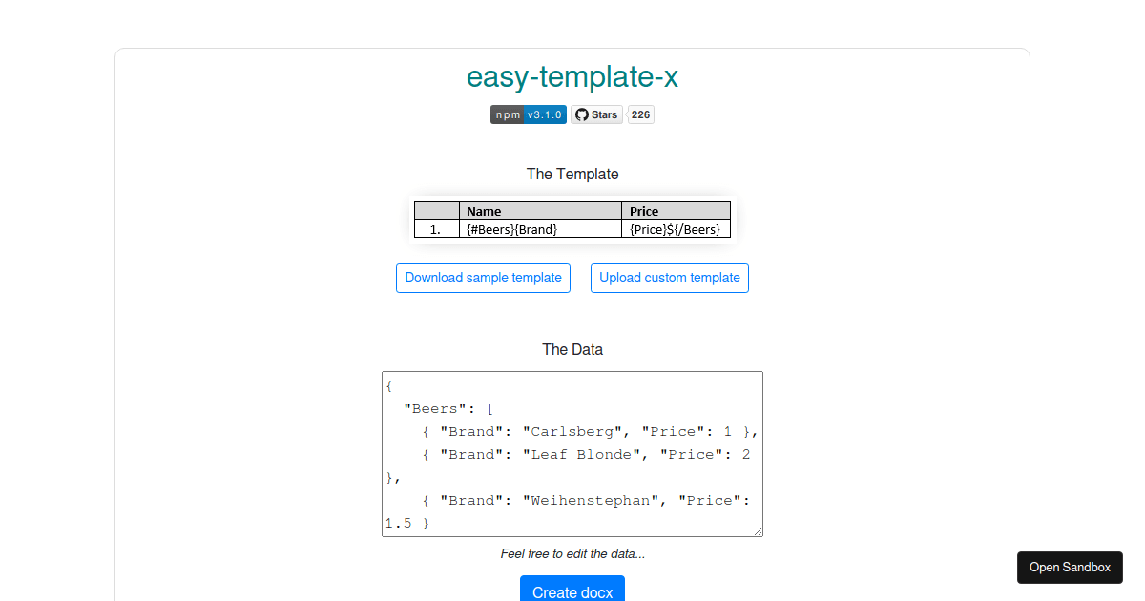
Task: Click inside the JSON data editor
Action: 572,453
